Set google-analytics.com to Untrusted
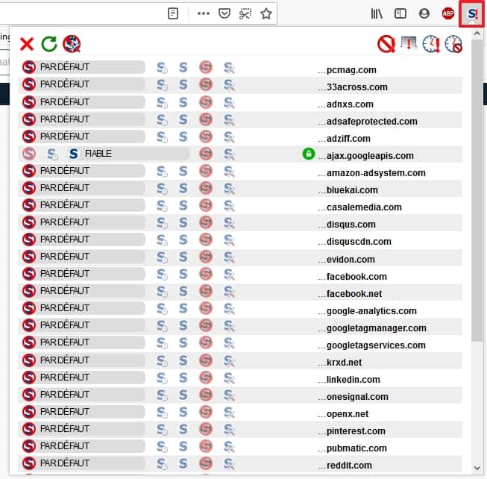 pyautogui.click(x=206, y=308)
